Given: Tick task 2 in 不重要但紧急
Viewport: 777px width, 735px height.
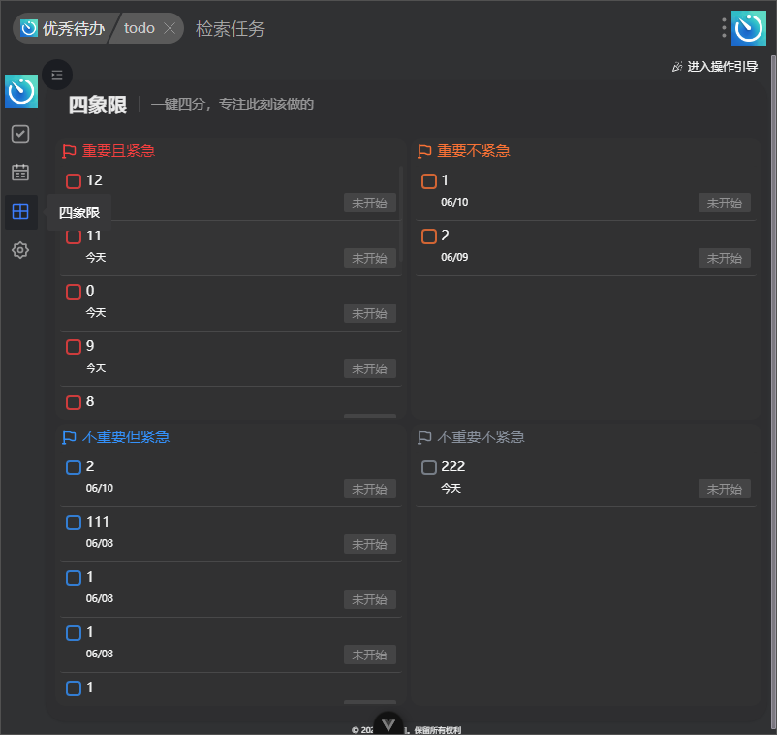Looking at the screenshot, I should [74, 467].
